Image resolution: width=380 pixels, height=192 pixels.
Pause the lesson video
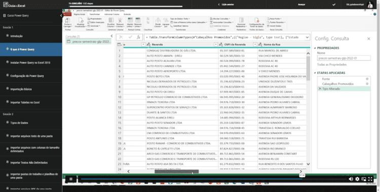tap(71, 179)
